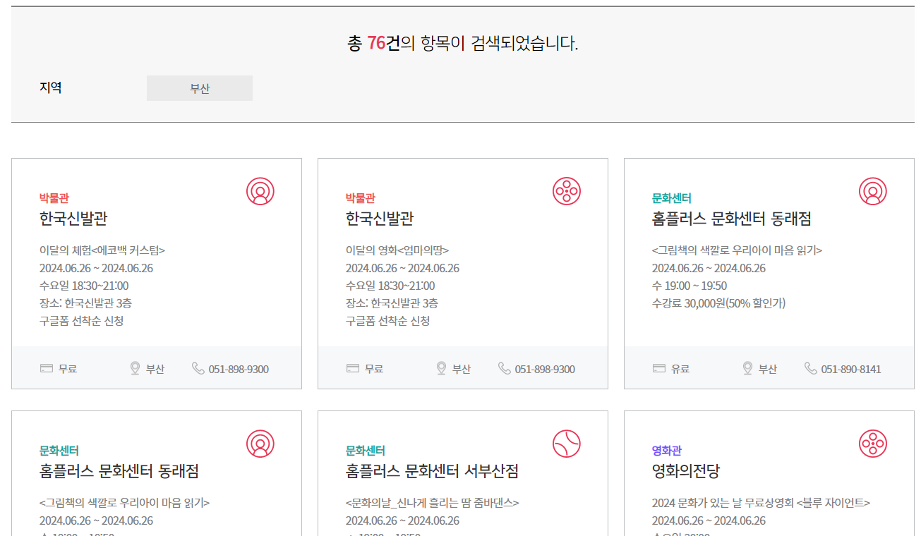921x536 pixels.
Task: Open 한국신발관 title on 에코백 커스텀 card
Action: [73, 219]
